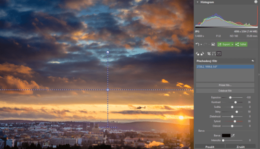Open the black Barva color swatch

[x=226, y=136]
